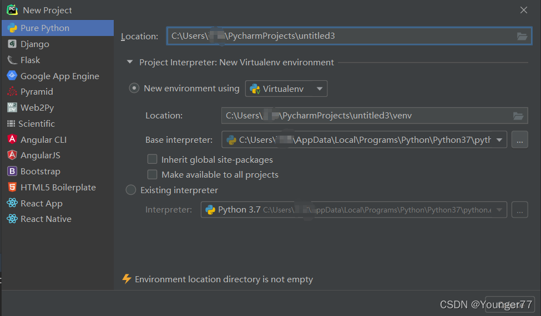Click the React Native atom icon
This screenshot has height=316, width=541.
point(12,219)
